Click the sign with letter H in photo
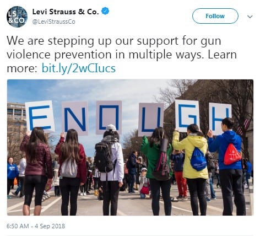 (x=220, y=119)
